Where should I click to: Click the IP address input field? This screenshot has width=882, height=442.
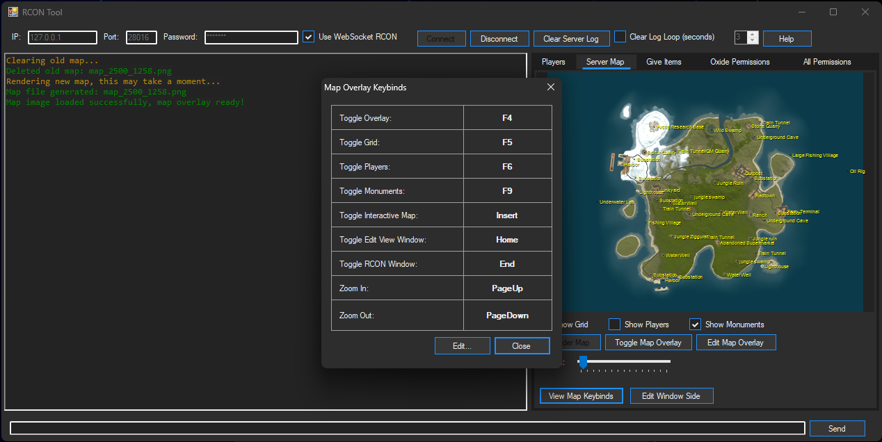(62, 38)
